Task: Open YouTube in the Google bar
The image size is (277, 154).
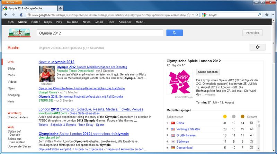Action: point(72,22)
